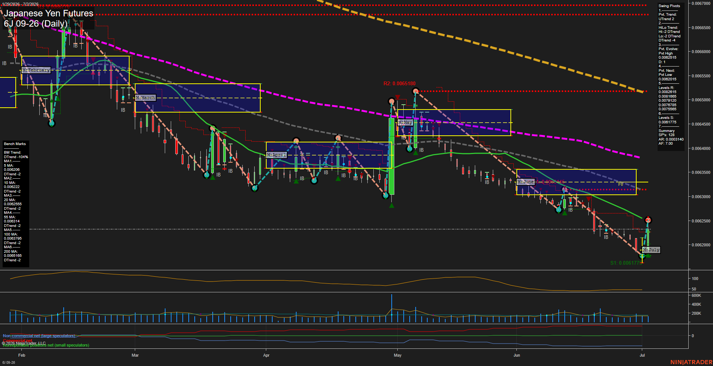Click the NINJATRADER logo text
Screen dimensions: 713x366
691,362
